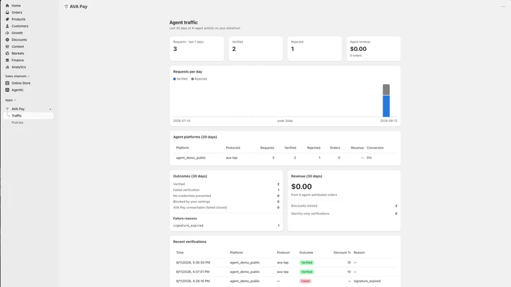The width and height of the screenshot is (511, 287).
Task: Expand the Apps chevron
Action: 15,100
